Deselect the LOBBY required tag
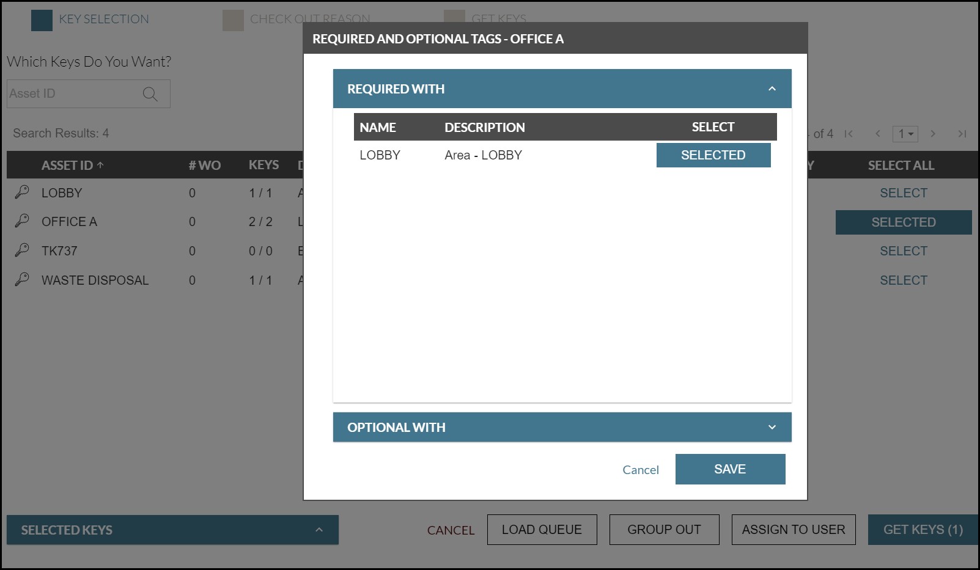 coord(713,155)
